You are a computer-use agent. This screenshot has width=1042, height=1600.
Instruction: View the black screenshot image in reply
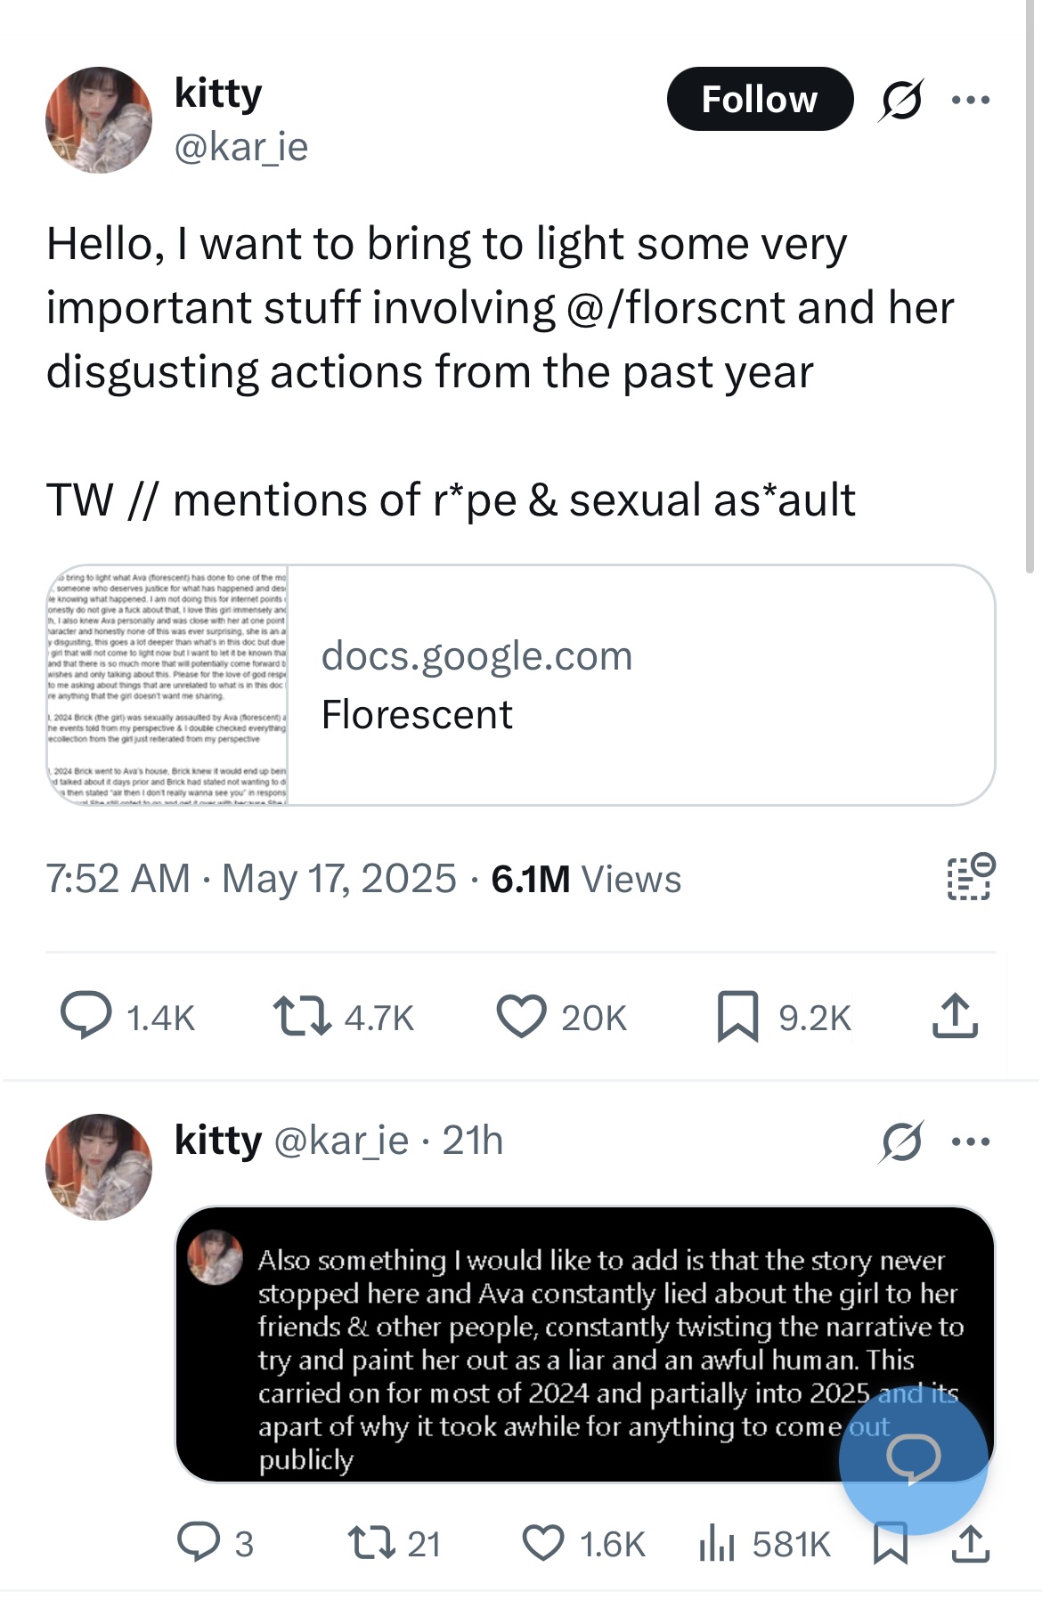pos(584,1344)
